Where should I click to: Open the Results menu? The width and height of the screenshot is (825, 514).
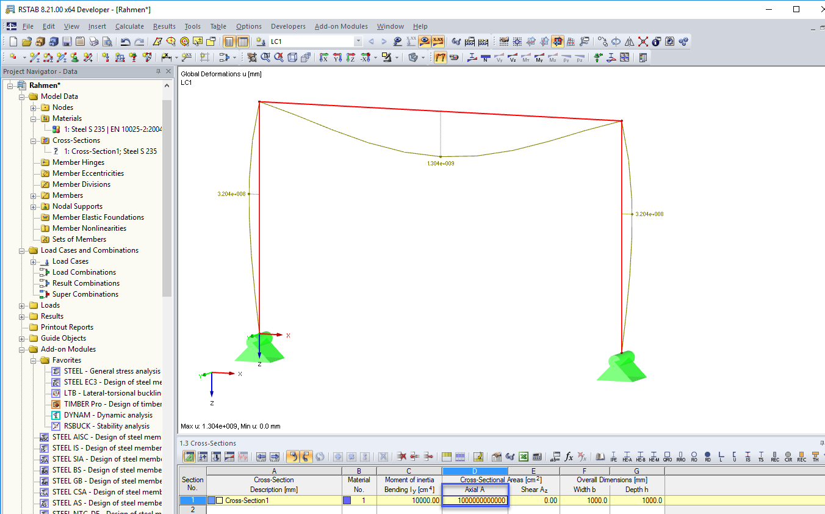(x=164, y=26)
